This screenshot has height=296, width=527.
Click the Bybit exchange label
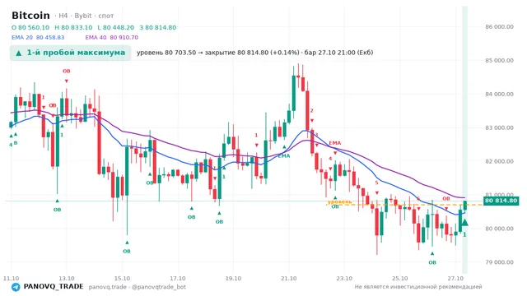83,16
